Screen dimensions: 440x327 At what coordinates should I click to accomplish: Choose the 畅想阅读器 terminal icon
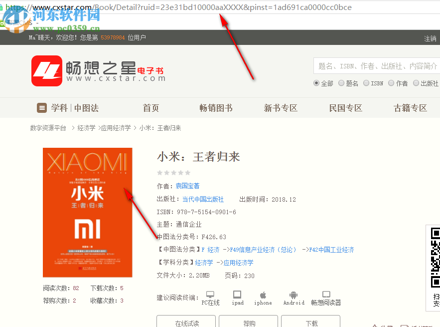tap(326, 295)
